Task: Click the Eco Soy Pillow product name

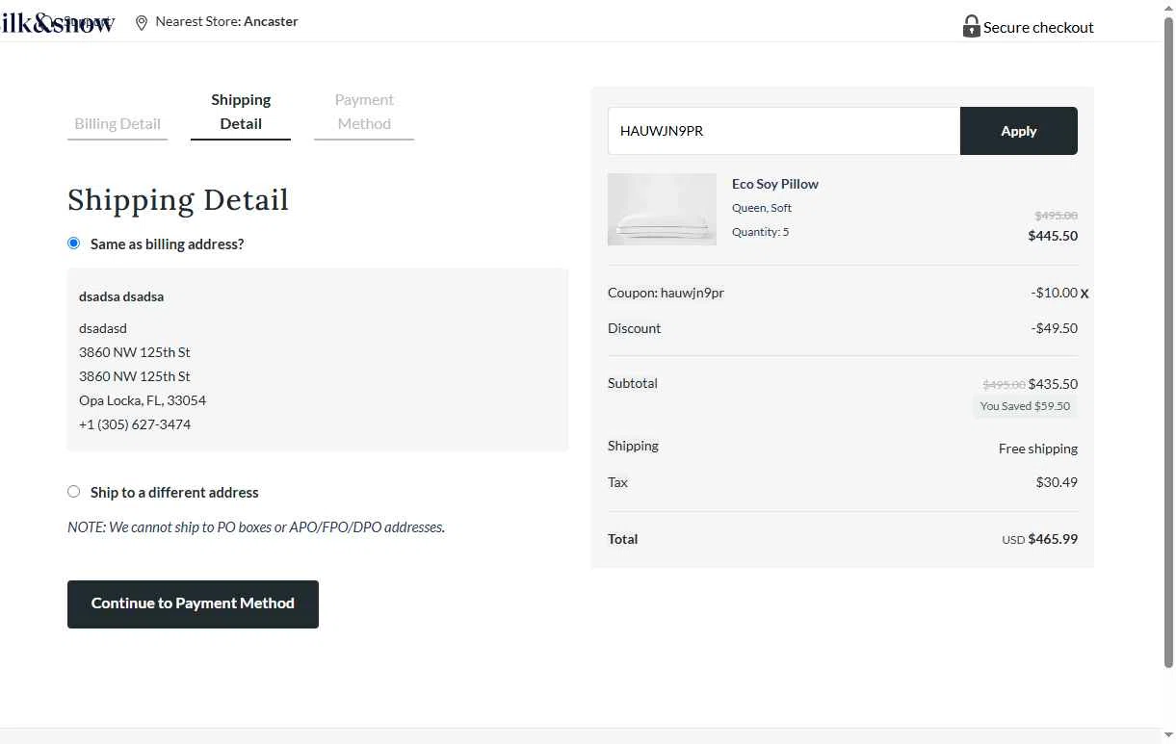Action: click(775, 184)
